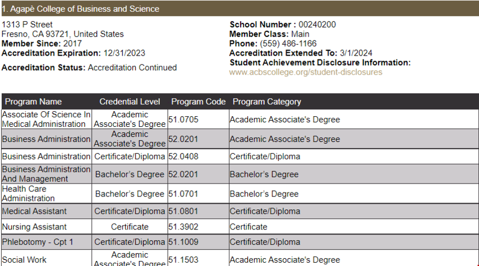Select the Program Code column header
479x266 pixels.
point(198,102)
